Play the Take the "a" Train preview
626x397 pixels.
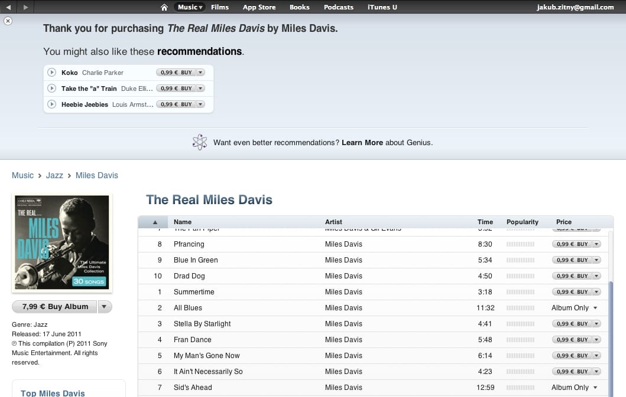[x=52, y=88]
